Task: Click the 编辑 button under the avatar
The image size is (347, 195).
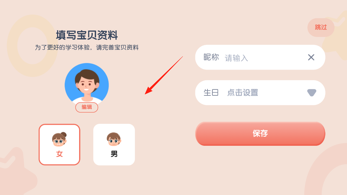Action: (x=87, y=107)
